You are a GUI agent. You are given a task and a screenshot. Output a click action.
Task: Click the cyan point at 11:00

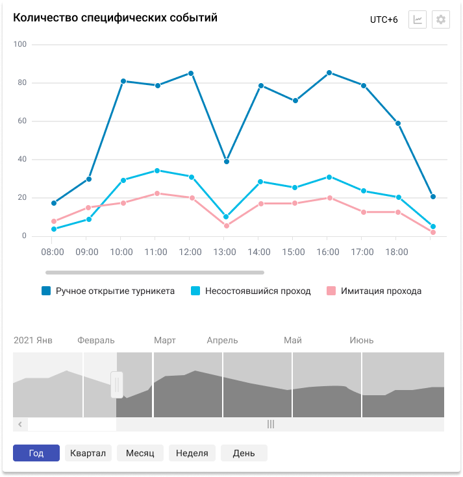(157, 171)
